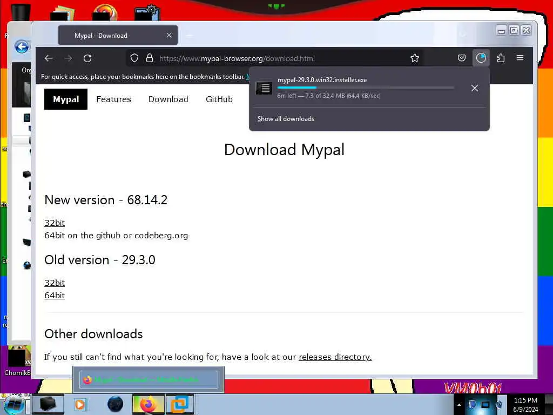Close the Mypal - Download tab
553x415 pixels.
[169, 35]
